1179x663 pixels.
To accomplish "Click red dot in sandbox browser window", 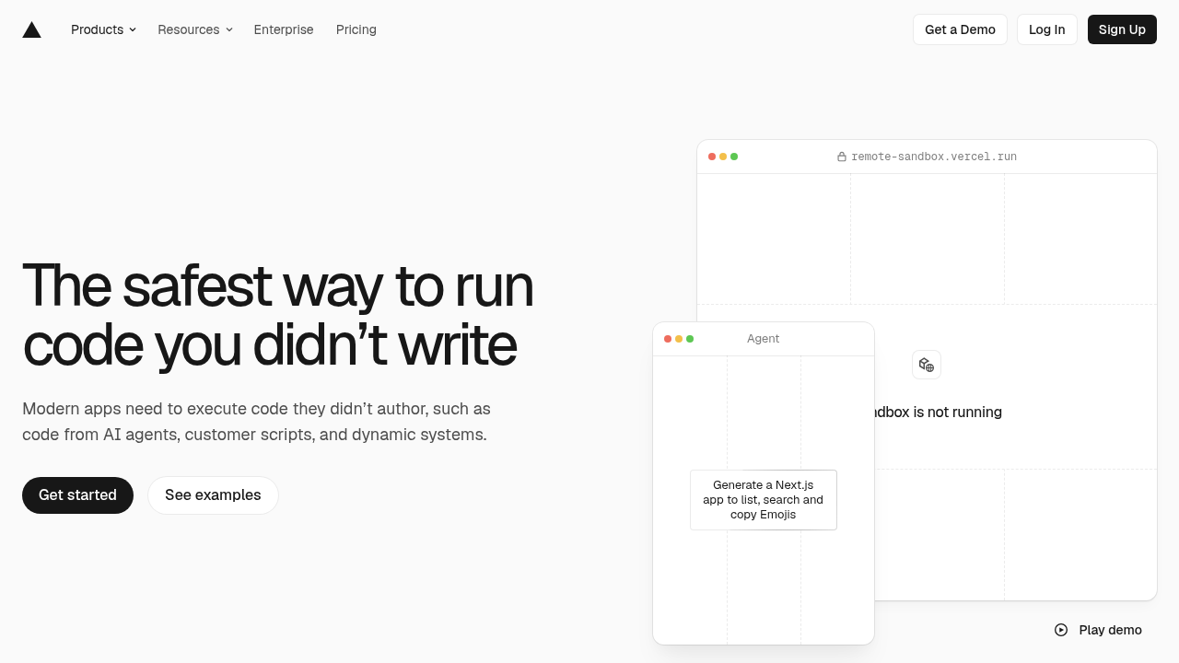I will click(x=712, y=157).
